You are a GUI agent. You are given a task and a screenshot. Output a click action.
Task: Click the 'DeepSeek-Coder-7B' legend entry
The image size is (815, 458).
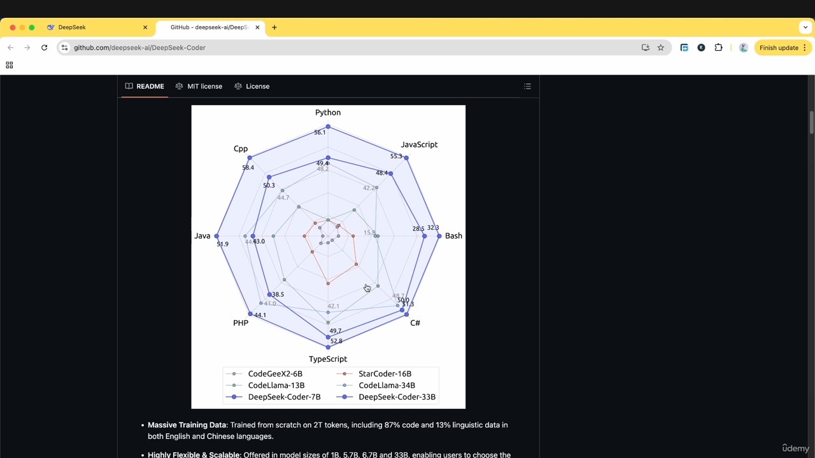[284, 397]
